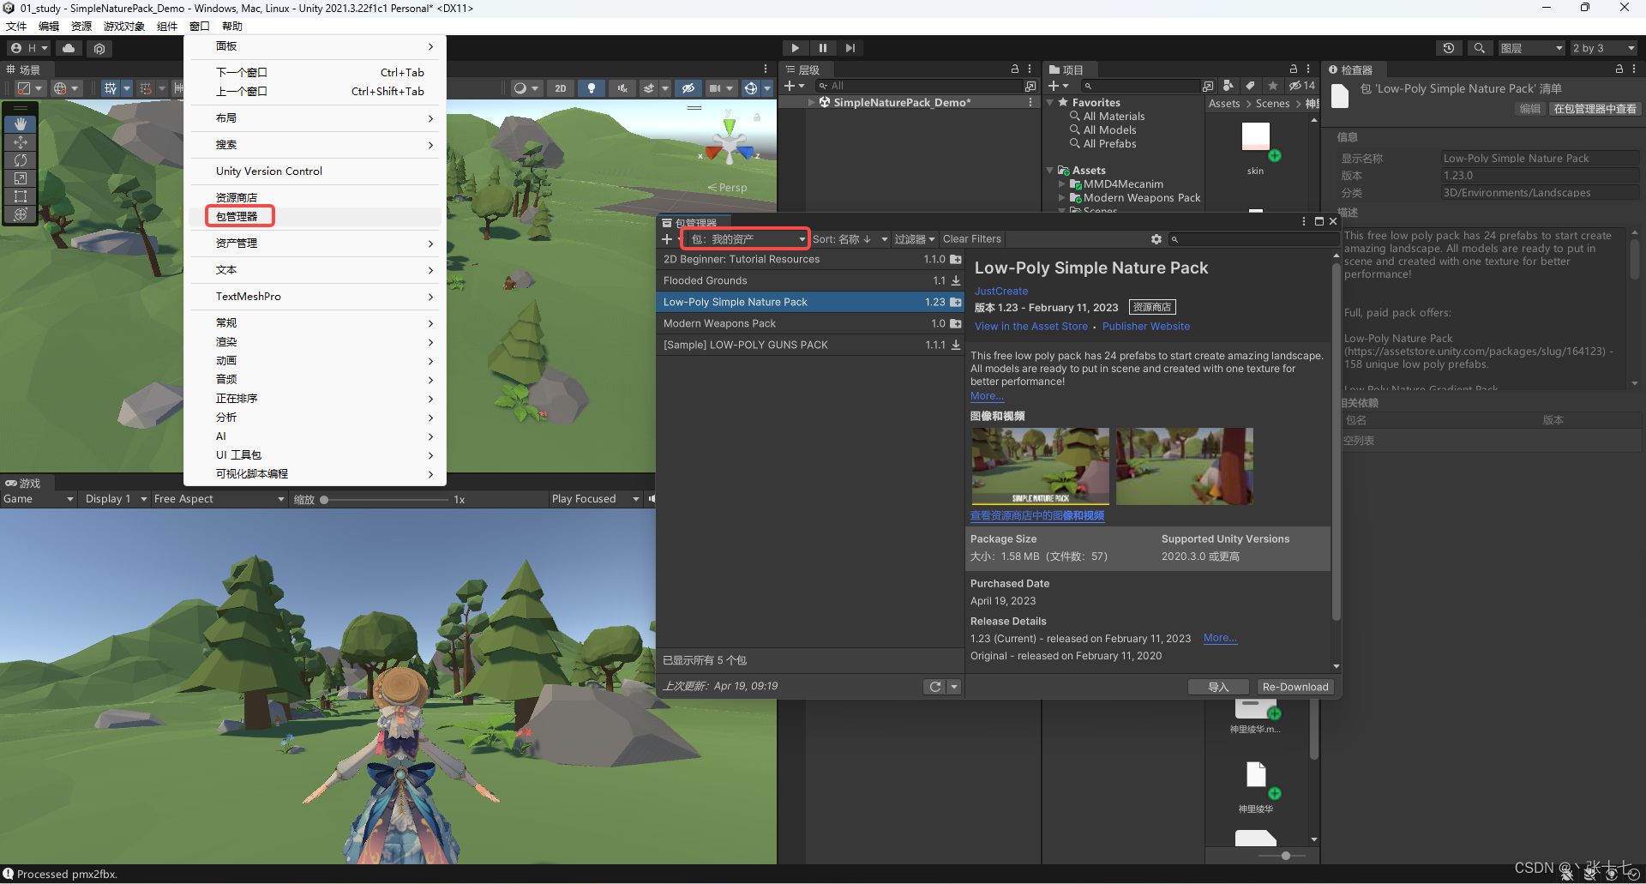This screenshot has width=1646, height=884.
Task: Toggle scene audio mute in the Scene toolbar
Action: [x=622, y=87]
